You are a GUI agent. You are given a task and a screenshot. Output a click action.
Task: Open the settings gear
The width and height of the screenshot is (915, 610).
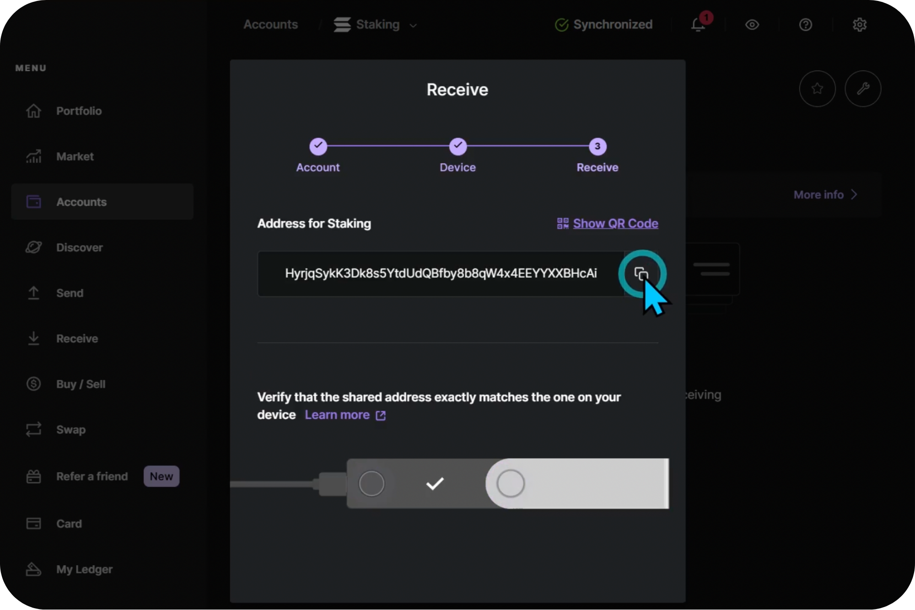859,25
